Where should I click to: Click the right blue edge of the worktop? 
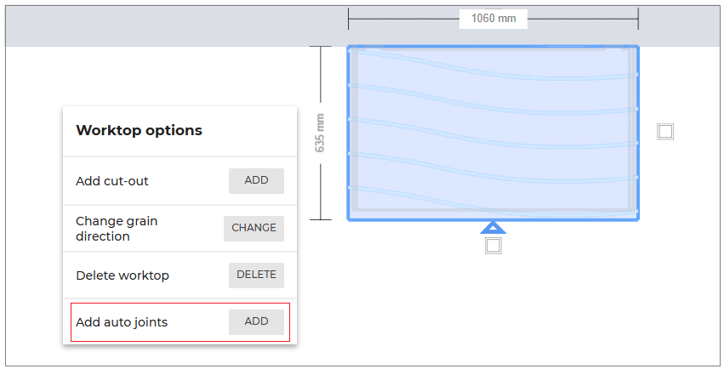click(x=637, y=133)
